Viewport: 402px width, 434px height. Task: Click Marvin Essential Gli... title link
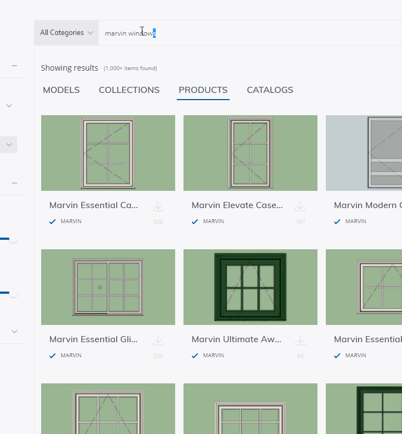click(x=93, y=339)
